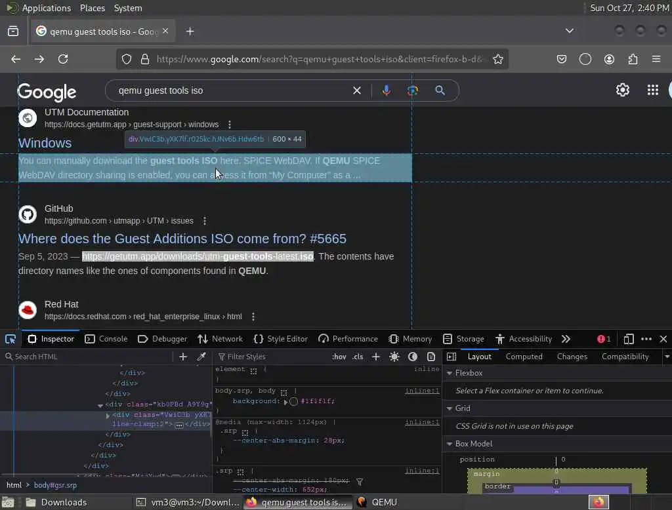
Task: Open the tracking protection shield icon
Action: click(x=127, y=59)
